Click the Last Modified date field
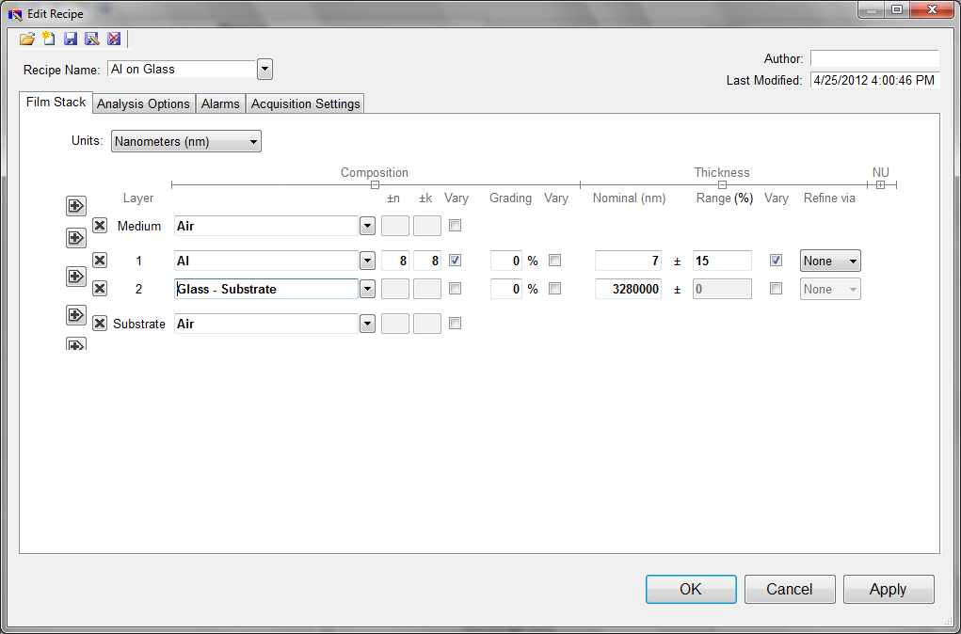 click(874, 80)
